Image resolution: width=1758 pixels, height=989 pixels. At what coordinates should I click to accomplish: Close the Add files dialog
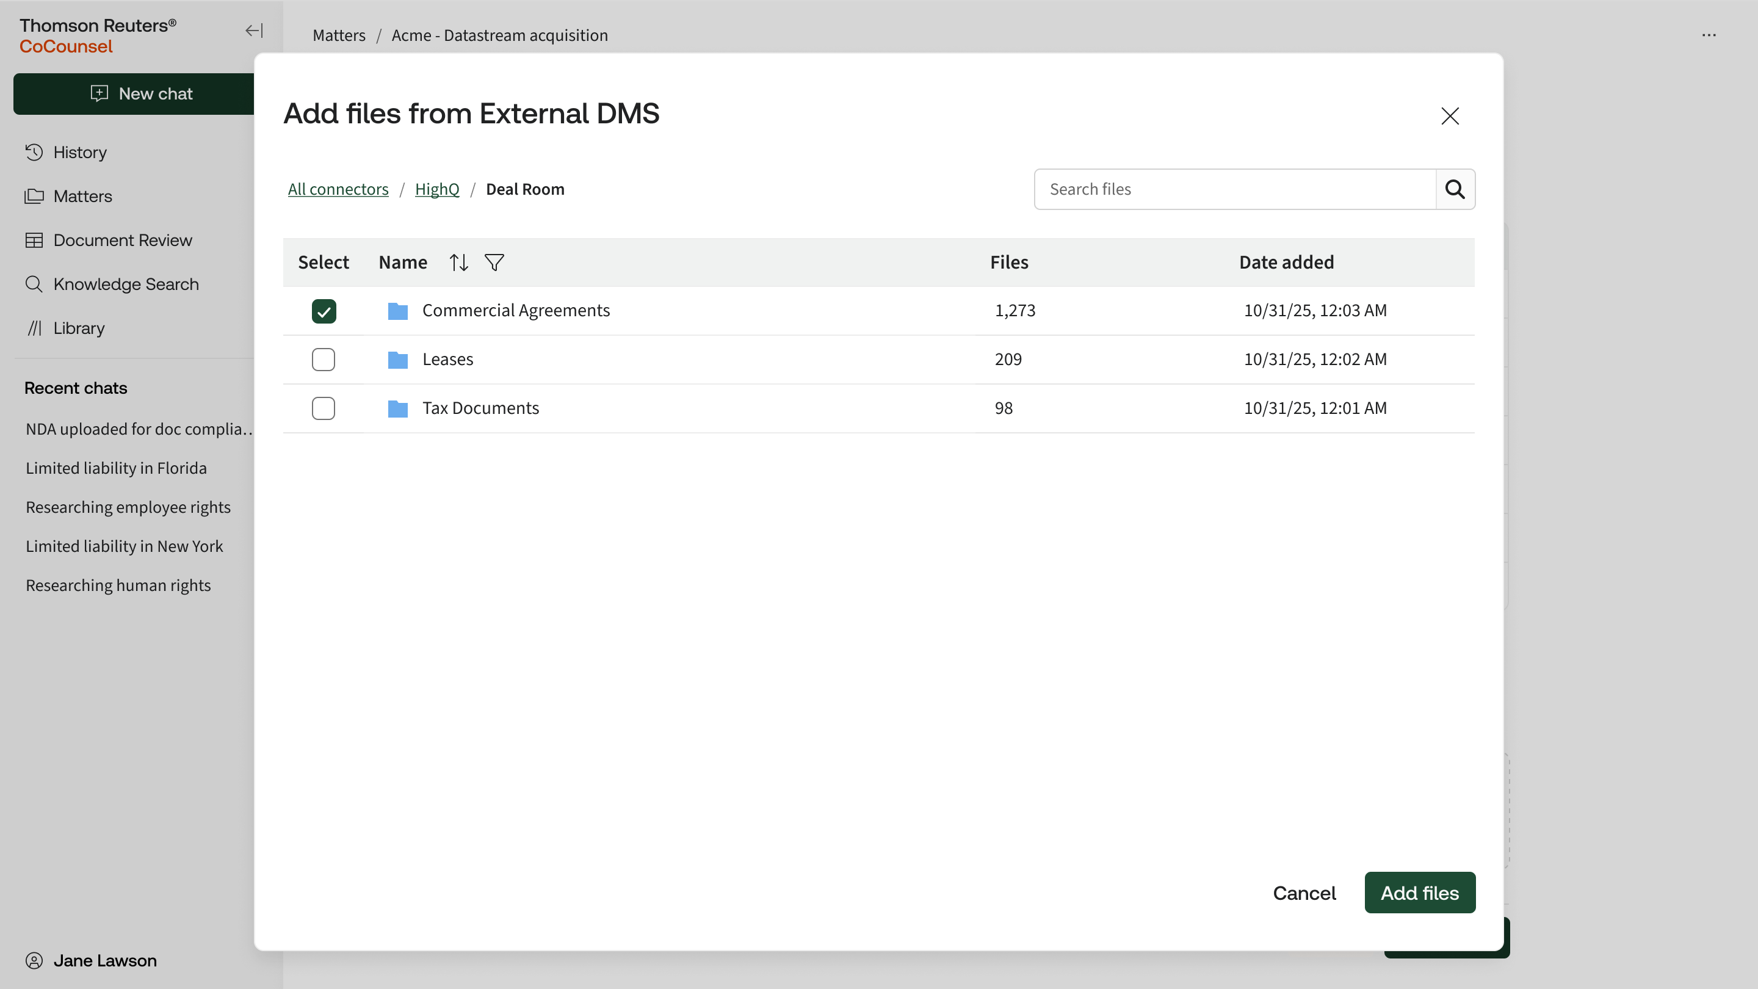1450,116
